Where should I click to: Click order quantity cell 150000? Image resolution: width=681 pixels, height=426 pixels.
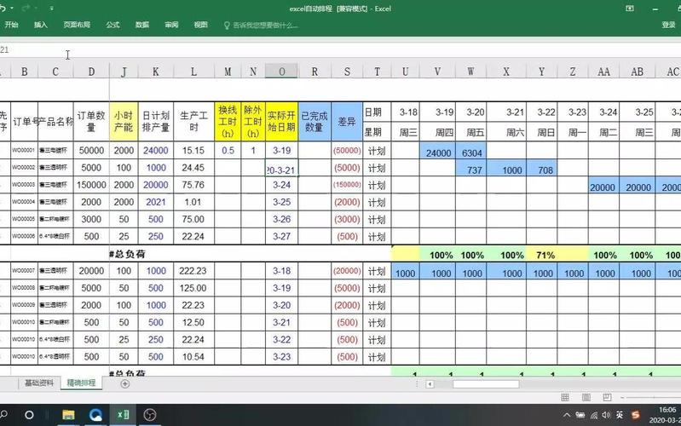pyautogui.click(x=91, y=185)
